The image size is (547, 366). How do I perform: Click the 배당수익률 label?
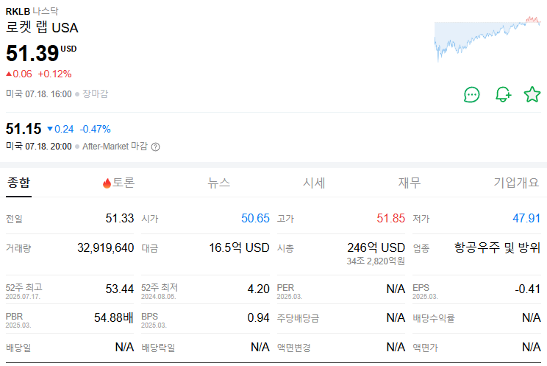(x=434, y=318)
